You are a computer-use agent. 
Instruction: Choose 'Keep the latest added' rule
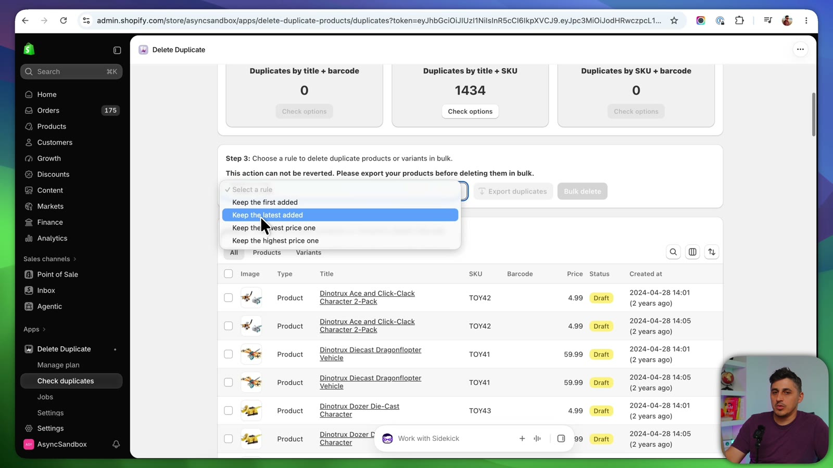[340, 215]
